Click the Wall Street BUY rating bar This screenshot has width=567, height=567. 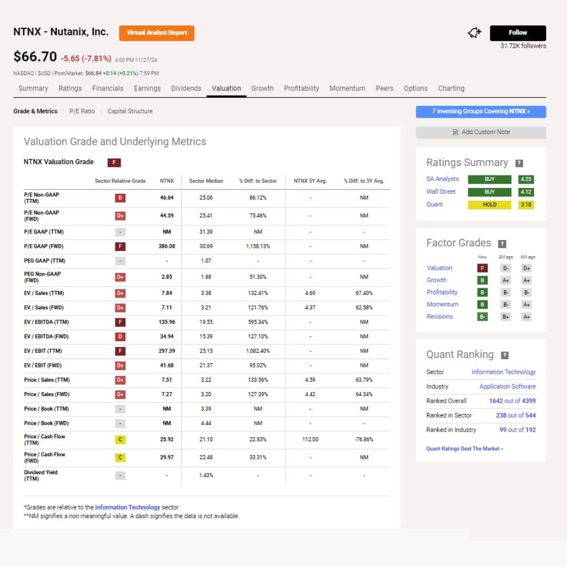(489, 192)
